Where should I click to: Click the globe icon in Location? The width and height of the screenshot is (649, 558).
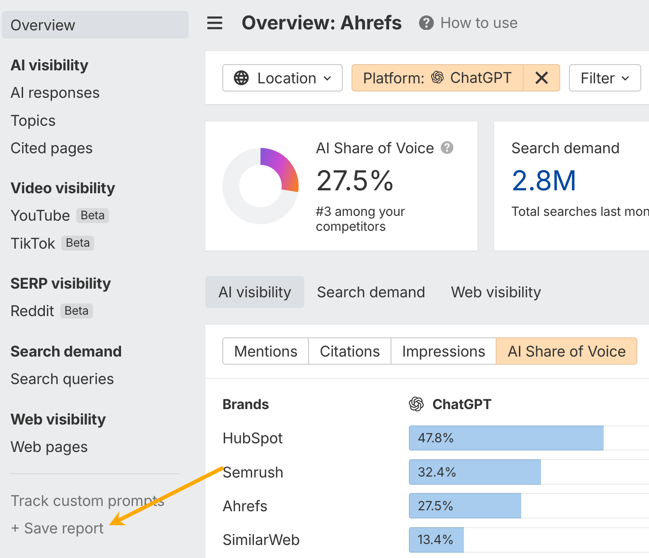point(241,78)
